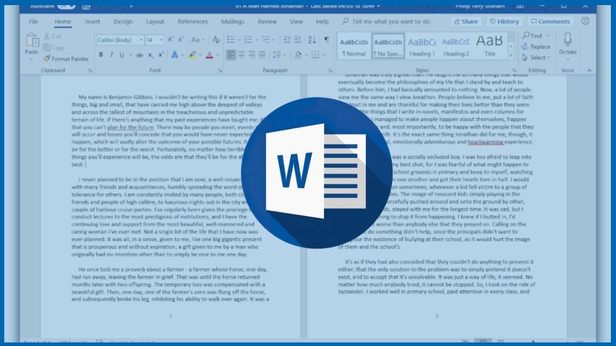
Task: Toggle bold formatting
Action: (x=100, y=54)
